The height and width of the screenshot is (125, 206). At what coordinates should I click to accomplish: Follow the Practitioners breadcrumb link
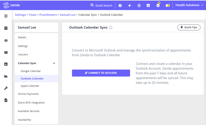pyautogui.click(x=48, y=15)
